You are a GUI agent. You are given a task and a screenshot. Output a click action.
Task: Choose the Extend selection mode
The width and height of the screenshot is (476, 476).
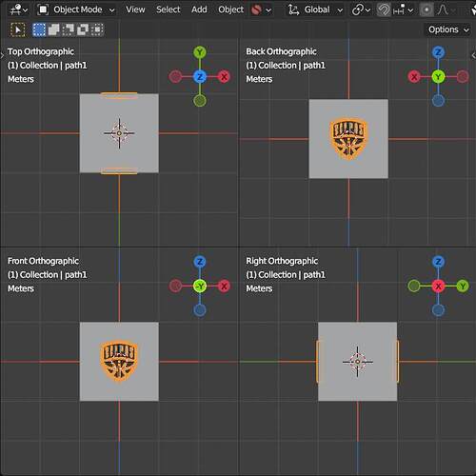click(x=53, y=30)
